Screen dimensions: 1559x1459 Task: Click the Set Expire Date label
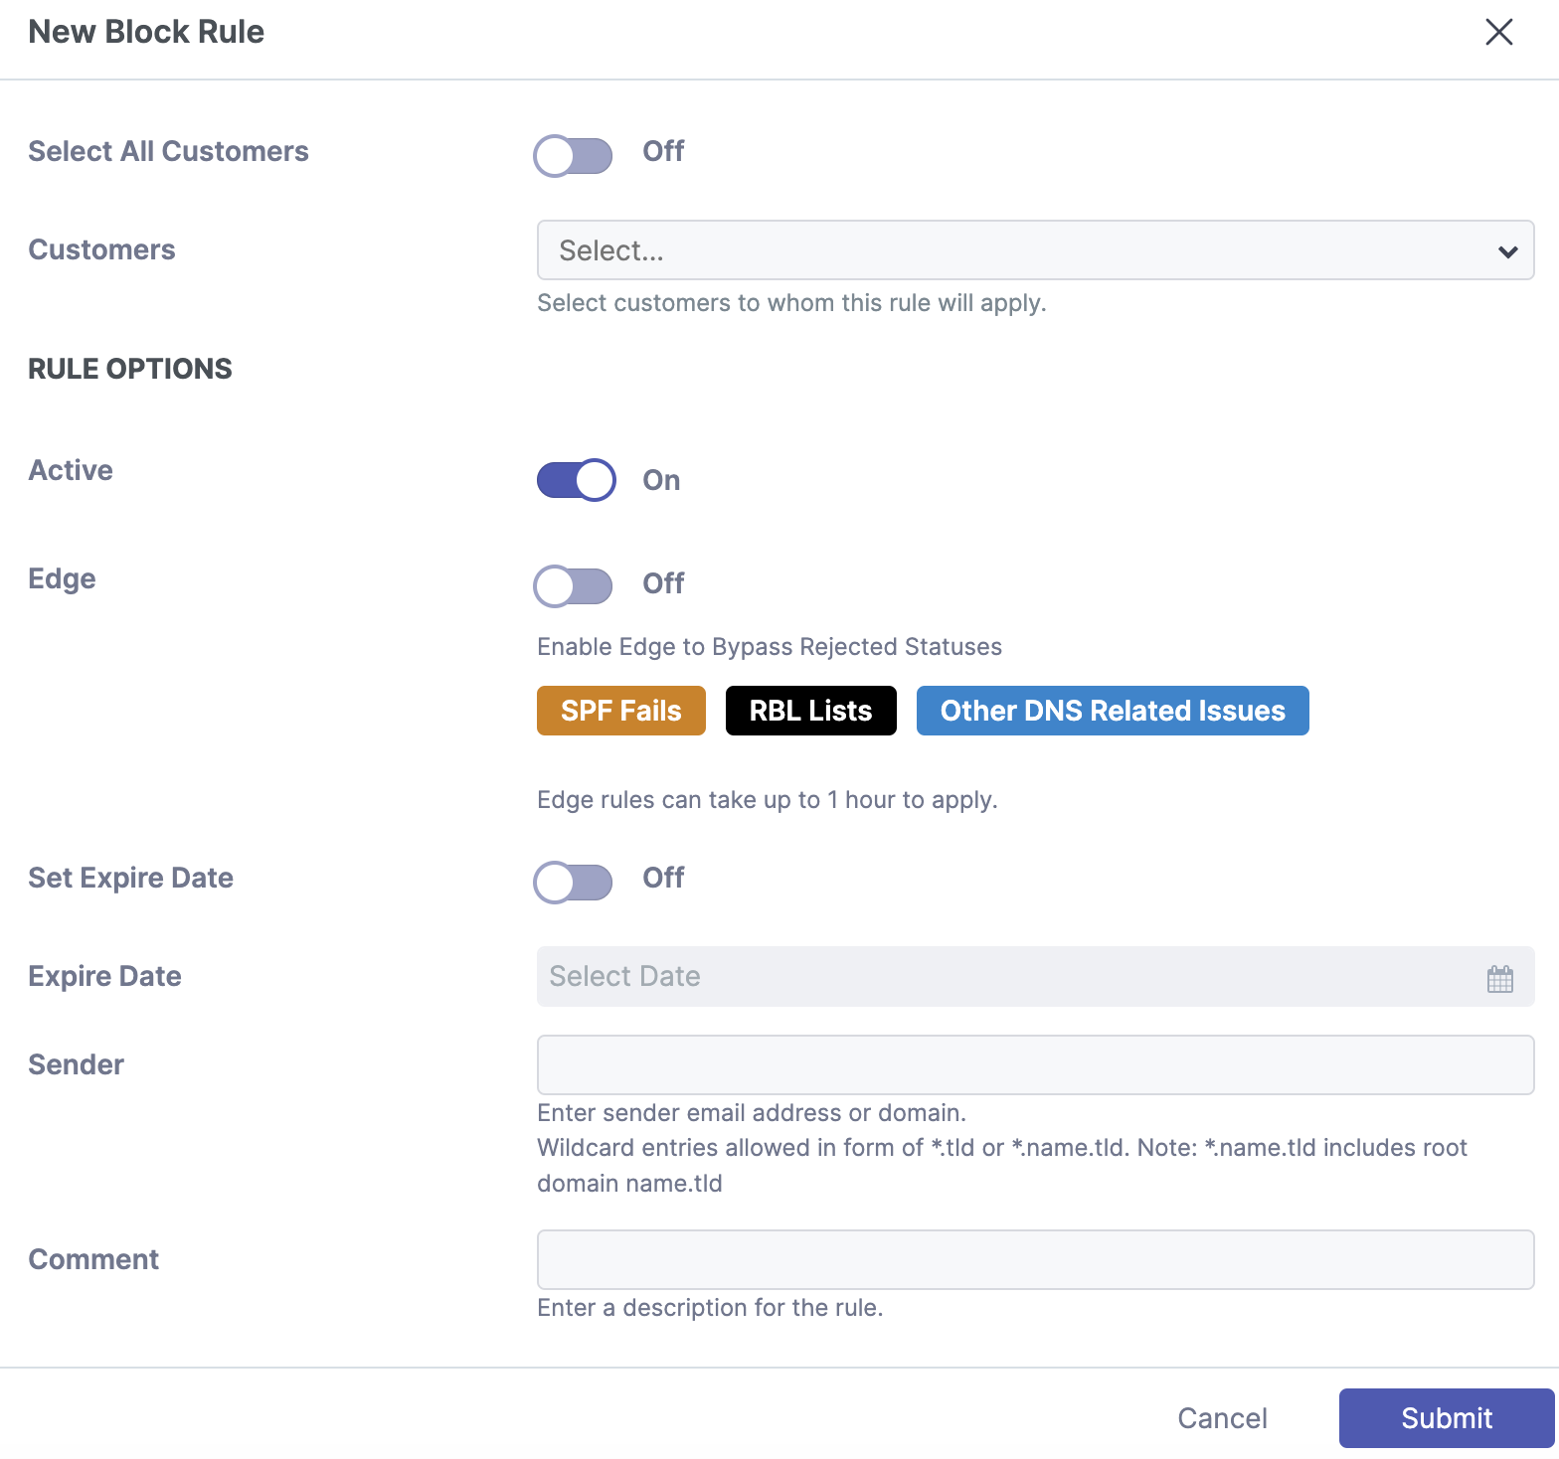pyautogui.click(x=130, y=878)
